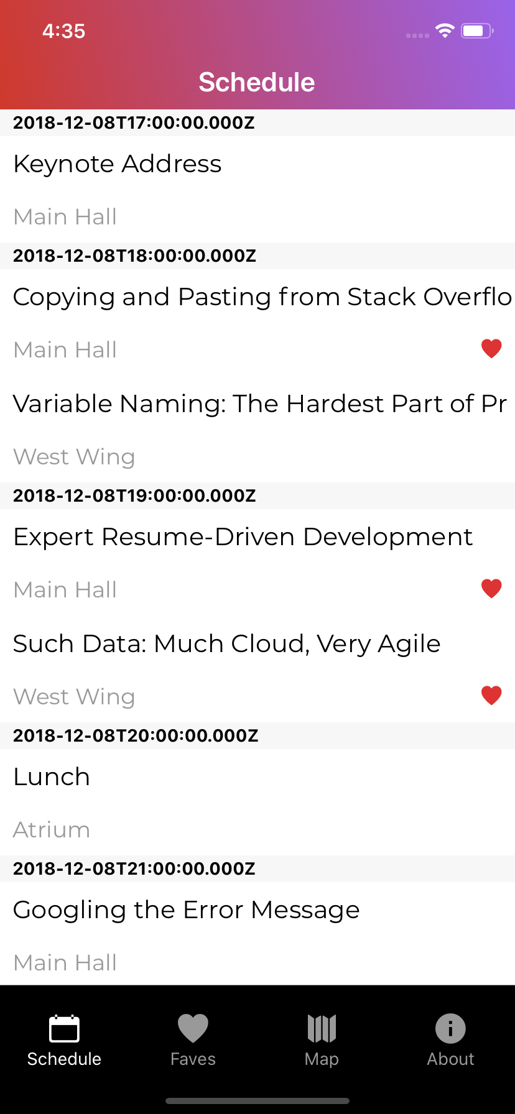The image size is (515, 1114).
Task: Open Googling the Error Message session
Action: [257, 934]
